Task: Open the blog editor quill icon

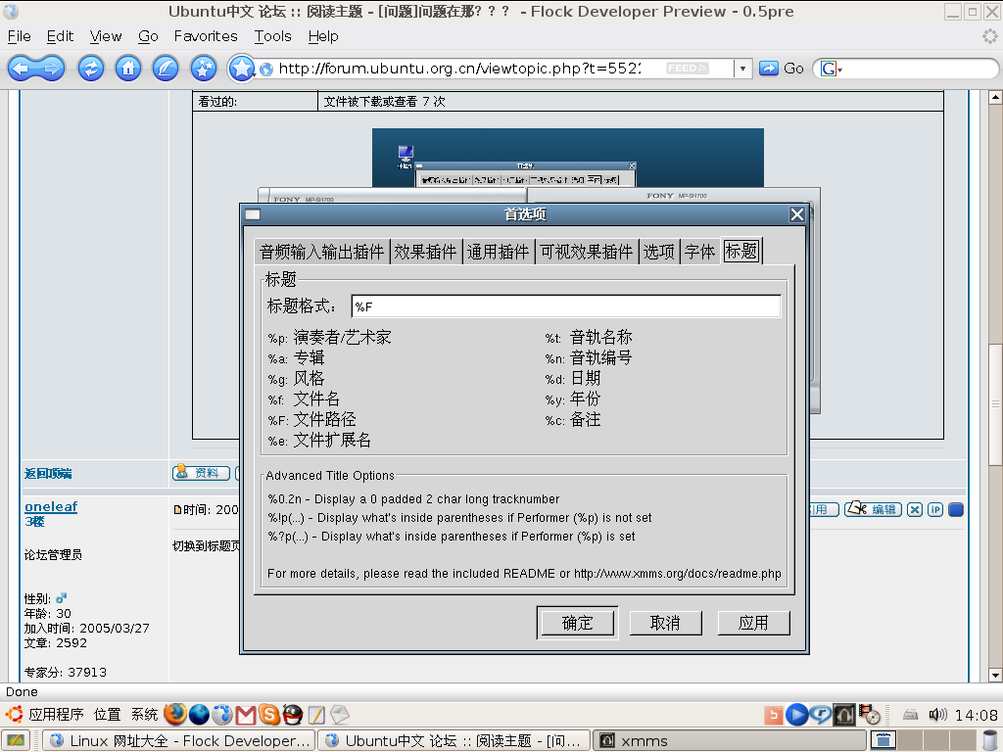Action: coord(166,69)
